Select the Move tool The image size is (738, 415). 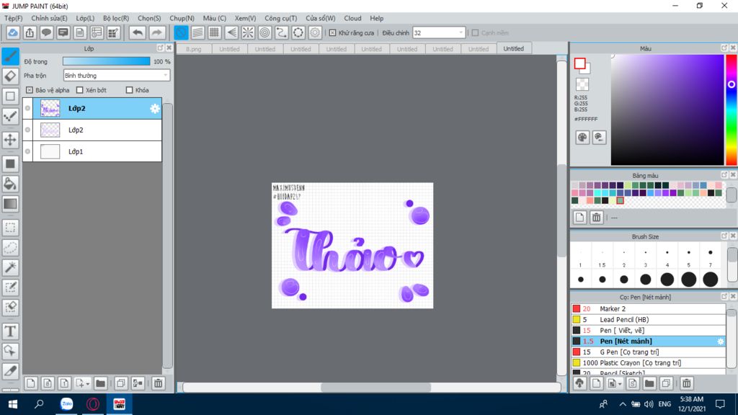tap(10, 140)
